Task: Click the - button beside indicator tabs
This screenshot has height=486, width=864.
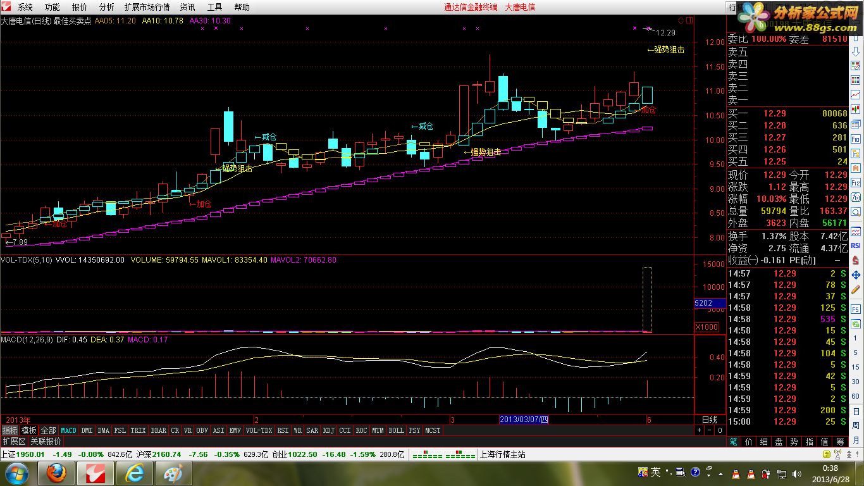Action: pyautogui.click(x=709, y=430)
